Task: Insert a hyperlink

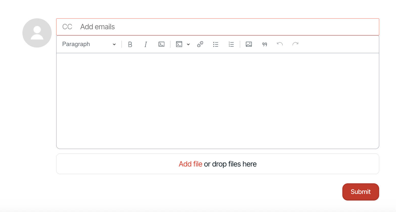Action: click(x=200, y=44)
